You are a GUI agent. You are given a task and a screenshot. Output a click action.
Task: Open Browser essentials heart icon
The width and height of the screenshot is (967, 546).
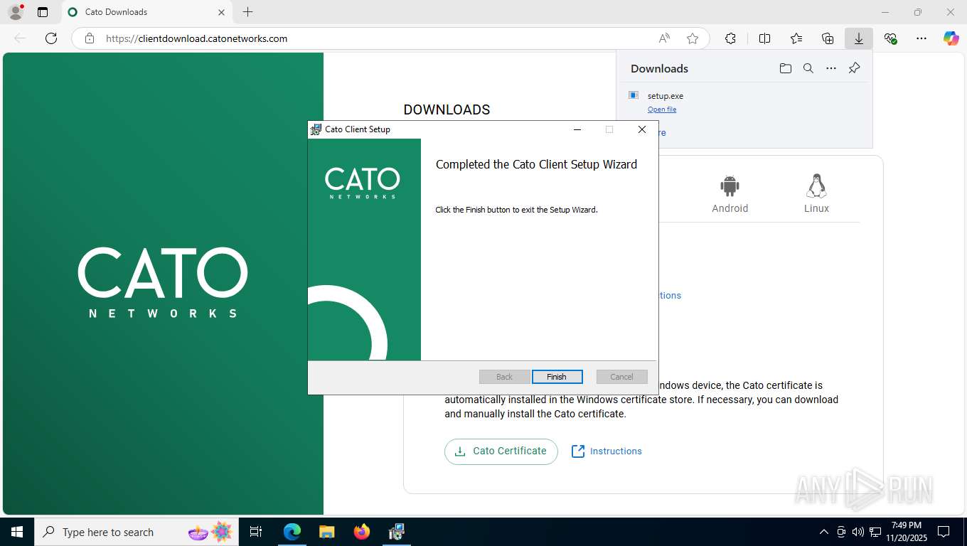(890, 38)
